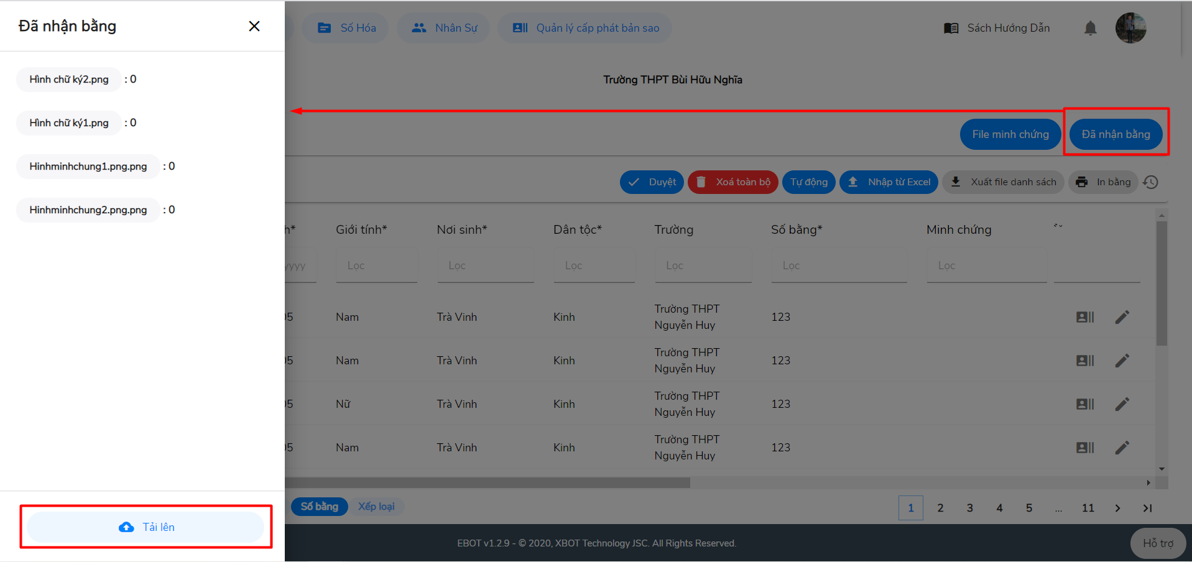
Task: Go to next page arrow
Action: (1117, 508)
